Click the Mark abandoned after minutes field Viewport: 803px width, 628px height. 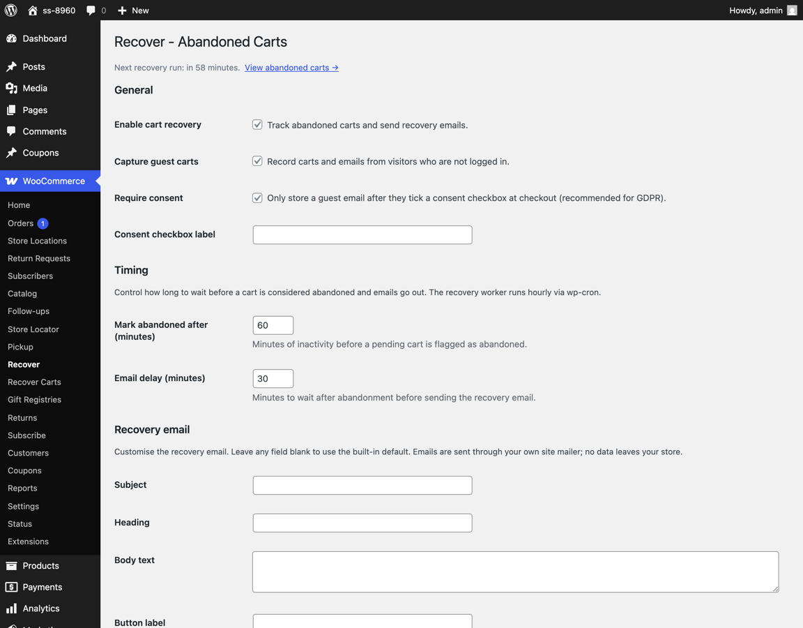tap(273, 326)
